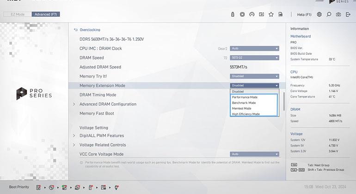Click the first boot priority device icon
This screenshot has height=194, width=356.
coord(39,187)
